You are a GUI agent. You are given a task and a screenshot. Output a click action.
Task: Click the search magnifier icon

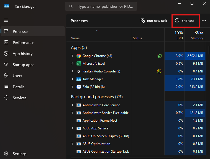(x=71, y=6)
